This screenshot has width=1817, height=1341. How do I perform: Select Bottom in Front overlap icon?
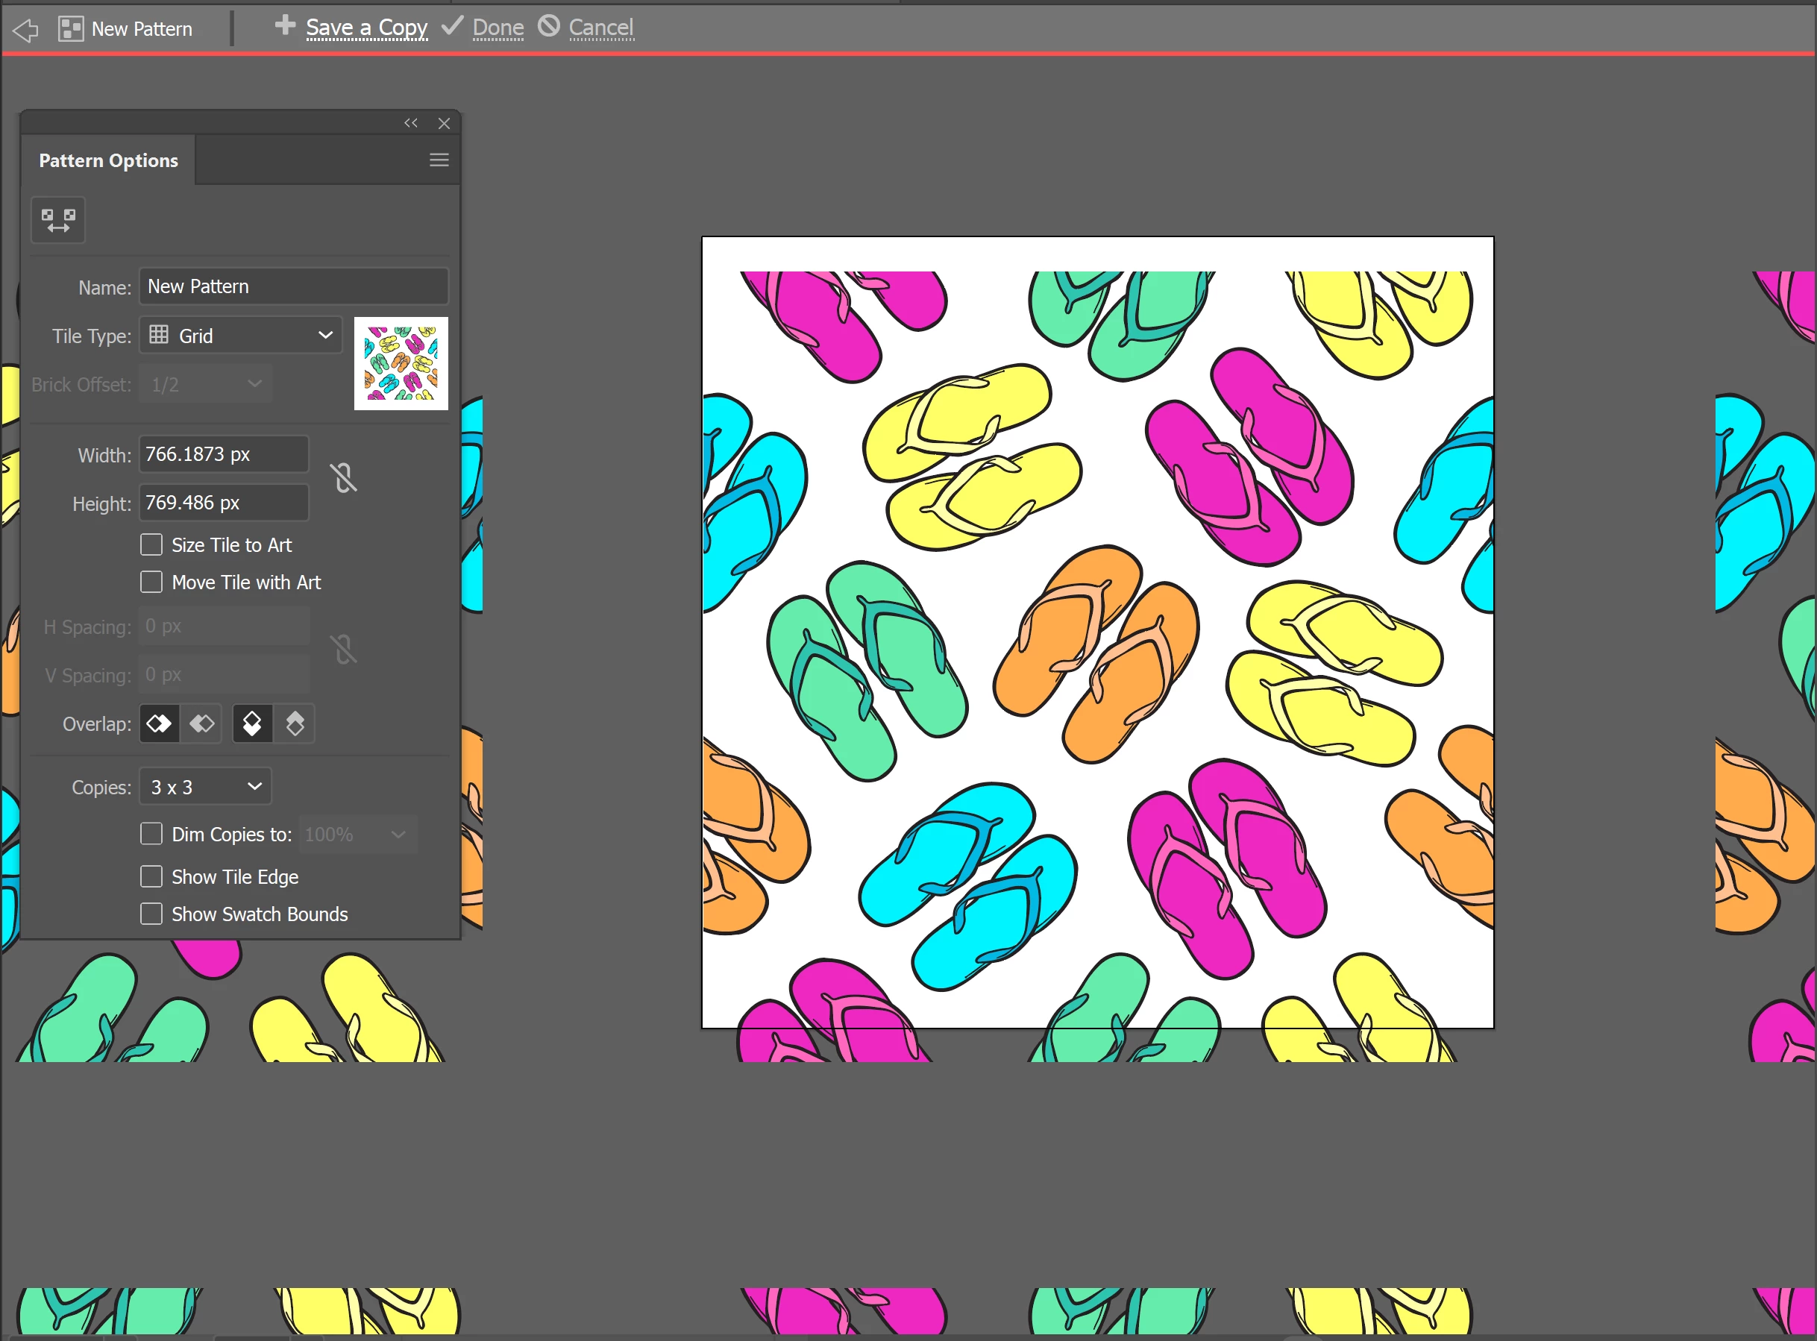tap(295, 723)
